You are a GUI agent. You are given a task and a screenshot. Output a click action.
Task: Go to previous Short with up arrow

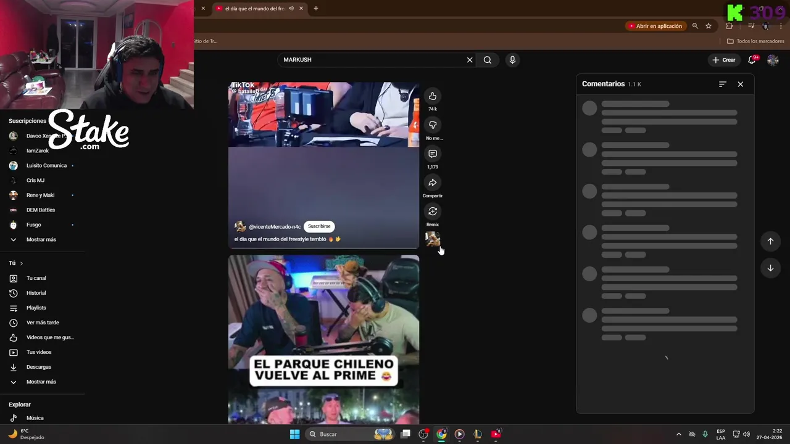coord(770,241)
